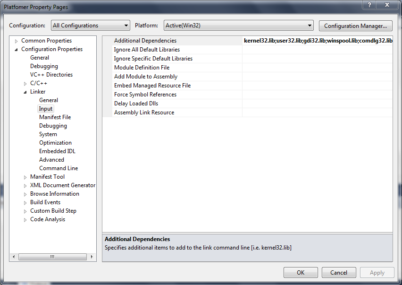Collapse the Configuration Properties node
Viewport: 402px width, 285px height.
click(x=17, y=50)
